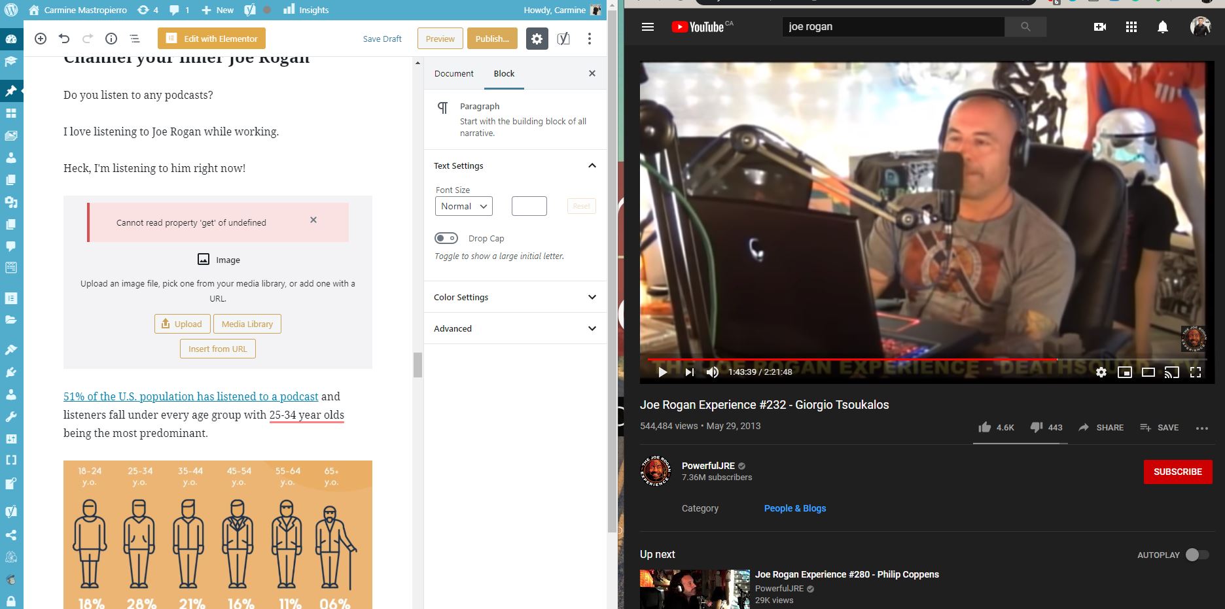Open the Yoast SEO sidebar icon
Viewport: 1225px width, 609px height.
coord(563,39)
